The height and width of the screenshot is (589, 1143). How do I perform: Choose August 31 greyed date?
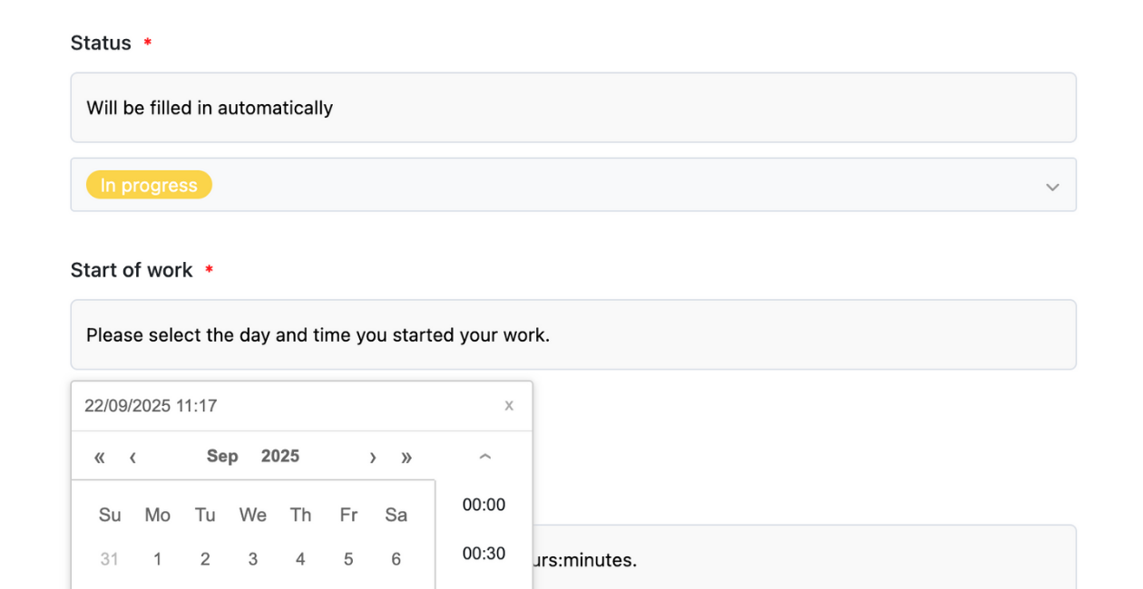(x=110, y=559)
